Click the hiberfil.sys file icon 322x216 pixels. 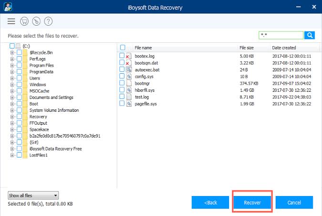click(129, 90)
